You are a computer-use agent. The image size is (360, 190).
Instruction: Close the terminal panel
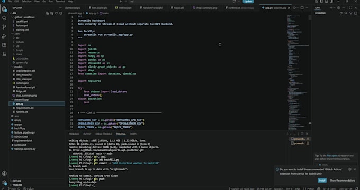pos(307,134)
